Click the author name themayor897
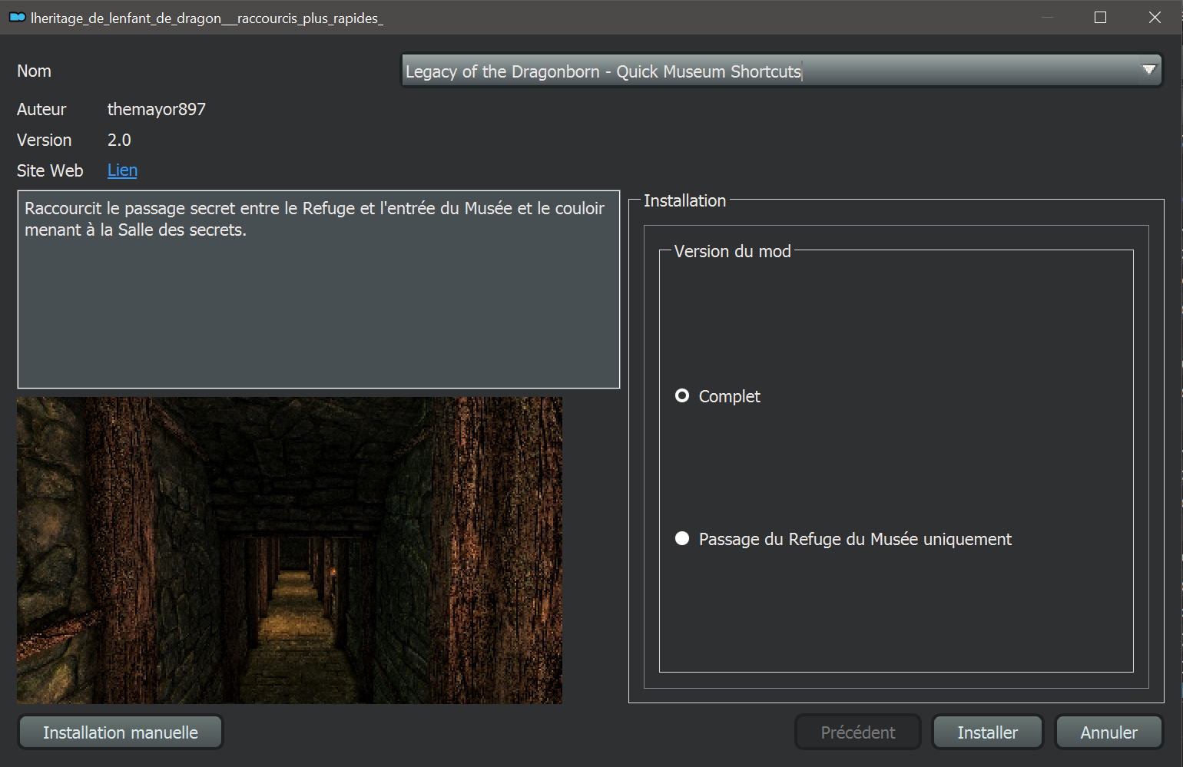The width and height of the screenshot is (1183, 767). tap(157, 109)
